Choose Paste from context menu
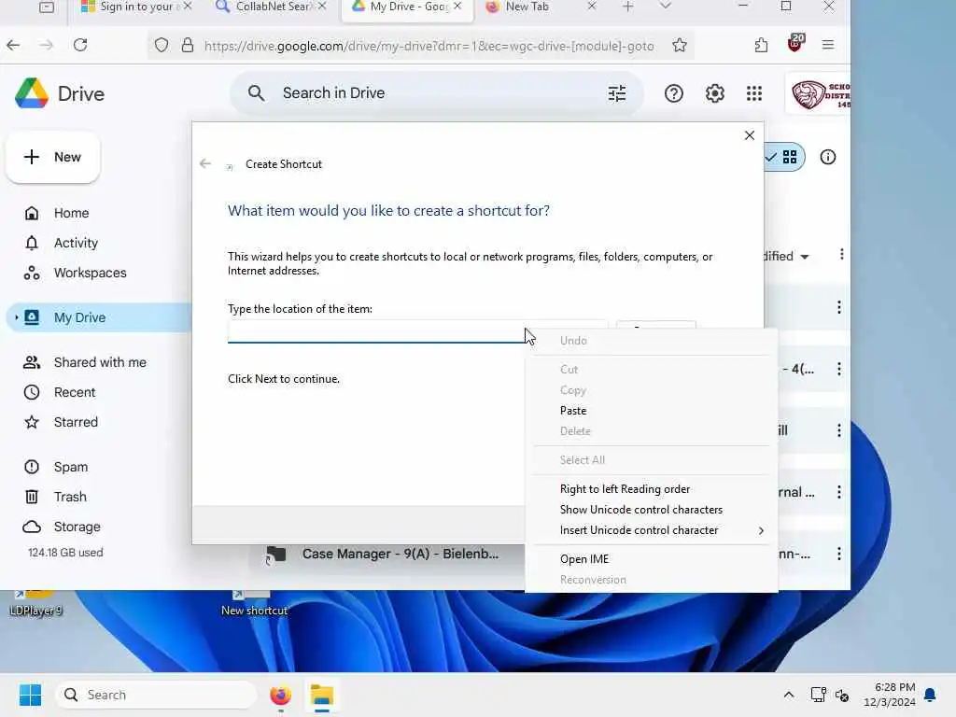The image size is (956, 717). tap(573, 411)
